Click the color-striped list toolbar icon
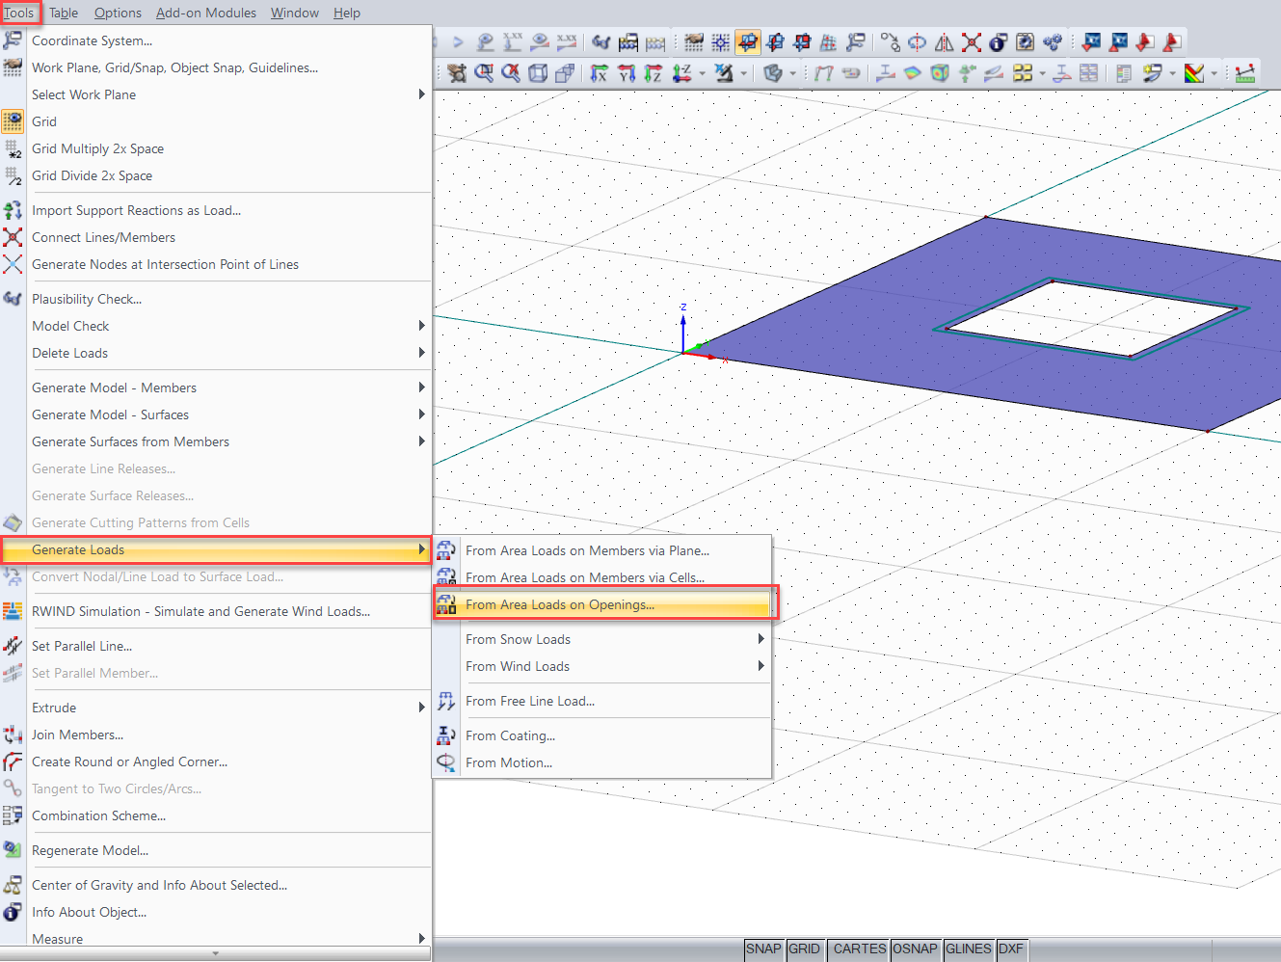The width and height of the screenshot is (1281, 962). (x=1124, y=73)
